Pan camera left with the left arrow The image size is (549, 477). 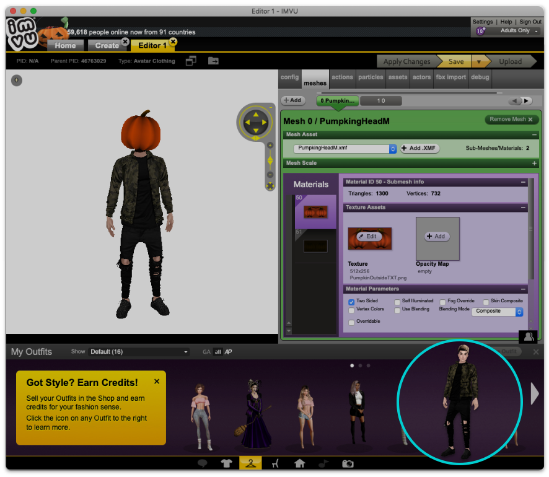247,123
